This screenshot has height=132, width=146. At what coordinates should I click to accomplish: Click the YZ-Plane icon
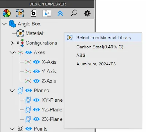[28, 109]
